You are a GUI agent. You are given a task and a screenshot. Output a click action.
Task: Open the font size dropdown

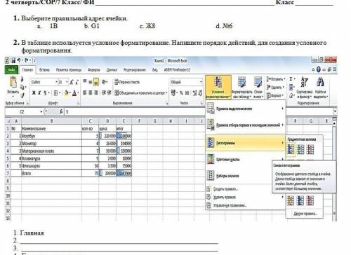(x=67, y=82)
